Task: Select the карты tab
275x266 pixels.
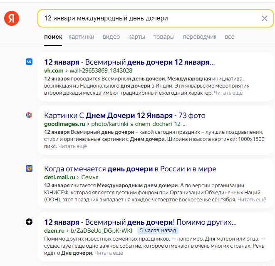Action: point(137,37)
